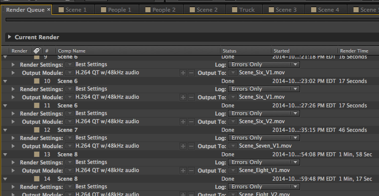Open Render Settings preset arrow for item 10

(69, 89)
